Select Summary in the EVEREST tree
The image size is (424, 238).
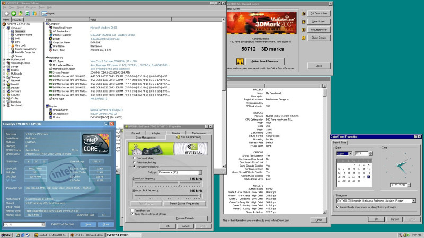pyautogui.click(x=20, y=31)
